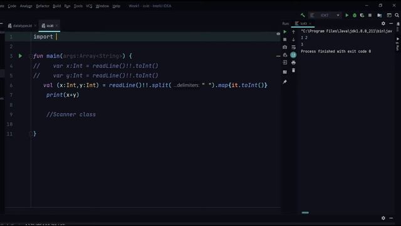Open the Help menu
The width and height of the screenshot is (401, 226).
[x=117, y=6]
